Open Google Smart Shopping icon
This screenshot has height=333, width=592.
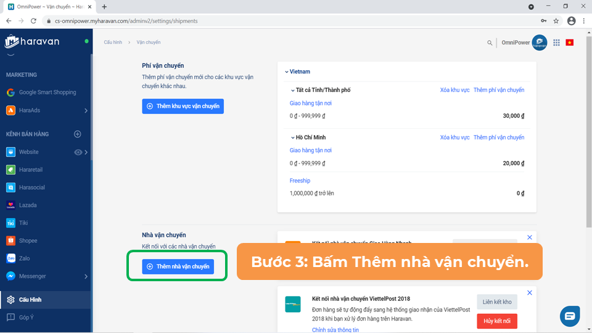(10, 92)
